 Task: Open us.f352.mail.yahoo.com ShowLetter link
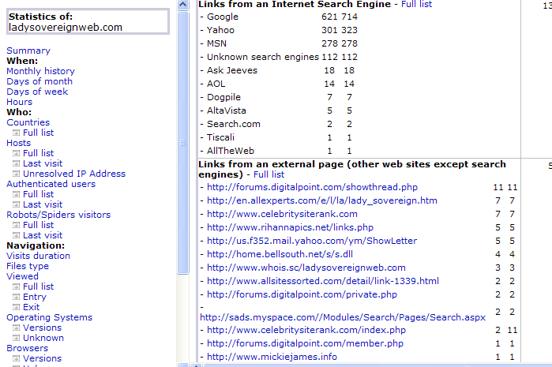[312, 241]
